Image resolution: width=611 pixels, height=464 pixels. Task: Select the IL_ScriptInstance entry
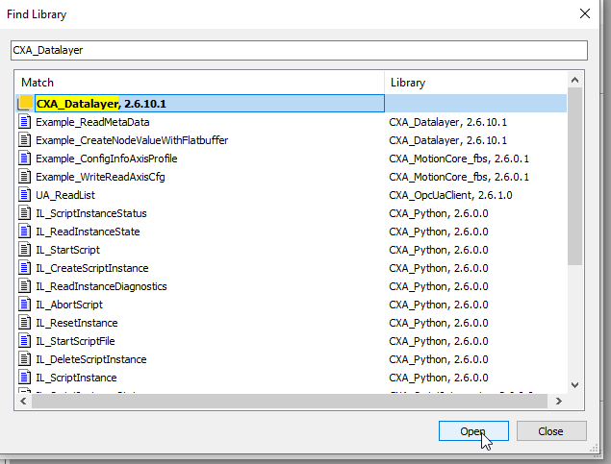pos(76,379)
